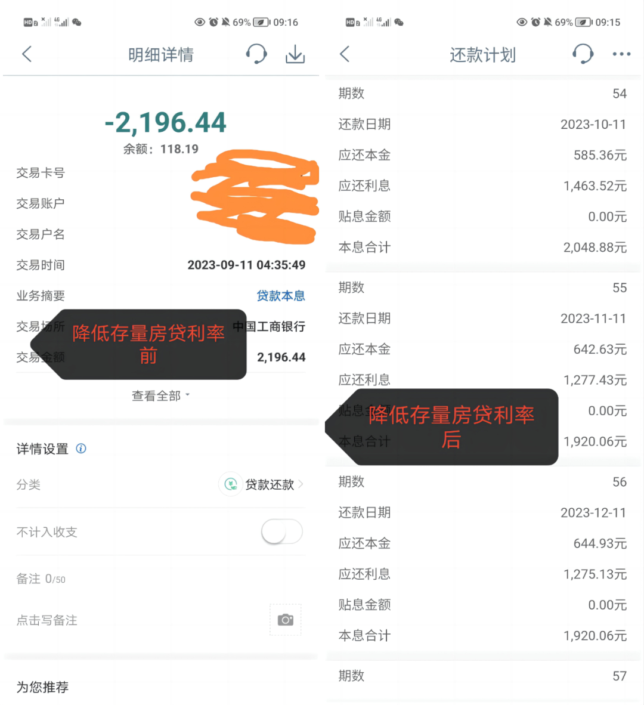644x705 pixels.
Task: Open customer service headset on 明细详情
Action: click(x=256, y=54)
